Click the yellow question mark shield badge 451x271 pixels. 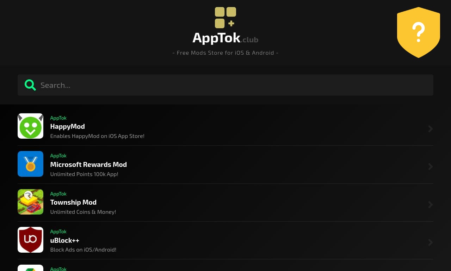point(419,32)
